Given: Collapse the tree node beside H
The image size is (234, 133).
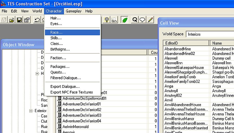Looking at the screenshot, I should coord(37,74).
